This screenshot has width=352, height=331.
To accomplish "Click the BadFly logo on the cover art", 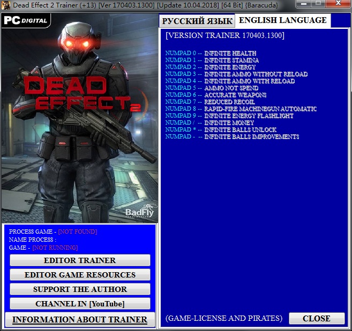I will click(x=140, y=211).
